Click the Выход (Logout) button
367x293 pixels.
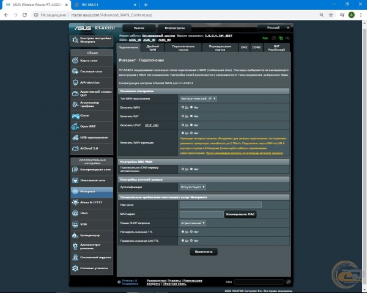point(139,28)
